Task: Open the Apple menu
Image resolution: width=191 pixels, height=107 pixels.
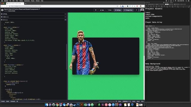Action: 2,1
